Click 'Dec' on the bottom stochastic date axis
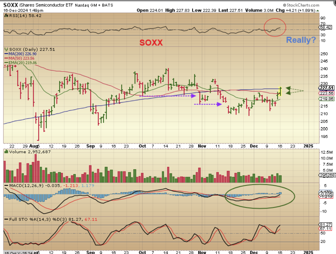Viewport: 336px width, 254px height. 254,252
